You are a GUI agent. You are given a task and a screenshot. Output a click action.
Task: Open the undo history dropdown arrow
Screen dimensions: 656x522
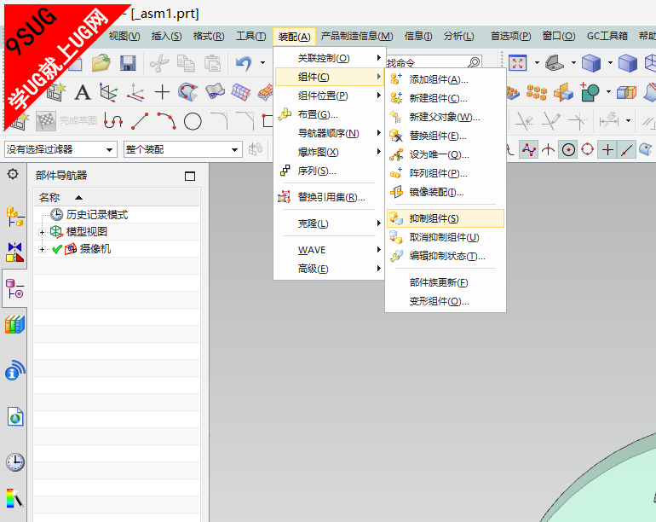[x=262, y=63]
